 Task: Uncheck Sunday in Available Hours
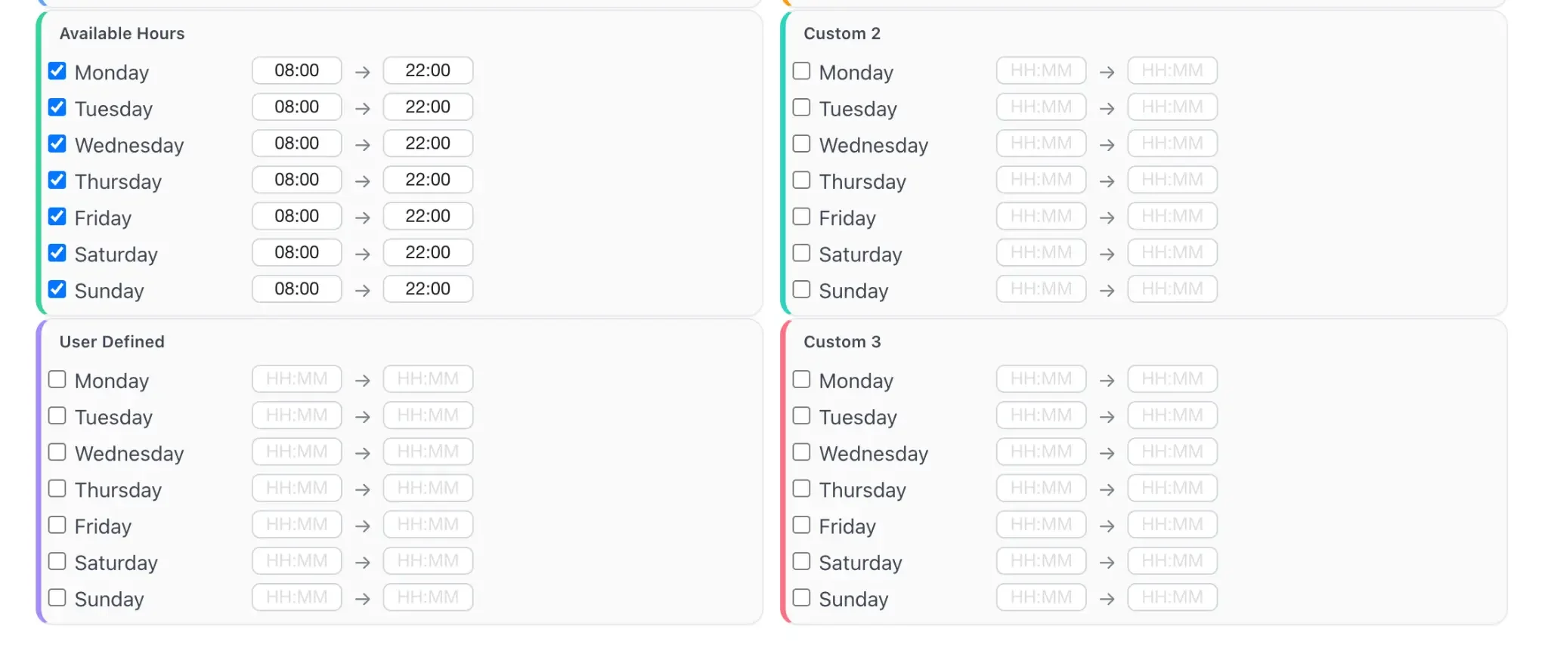pyautogui.click(x=57, y=288)
